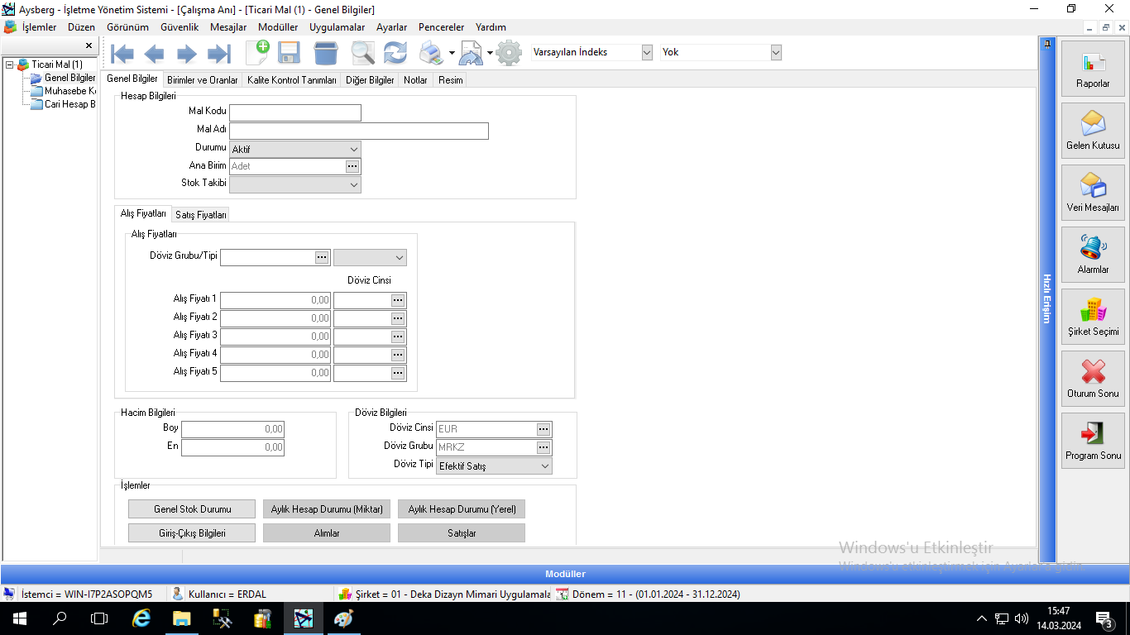Expand the Varsayılan İndeks dropdown
Screen dimensions: 1130x635
(647, 52)
